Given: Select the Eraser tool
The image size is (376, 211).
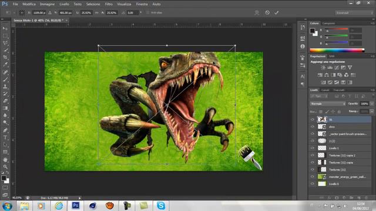Looking at the screenshot, I should [5, 101].
